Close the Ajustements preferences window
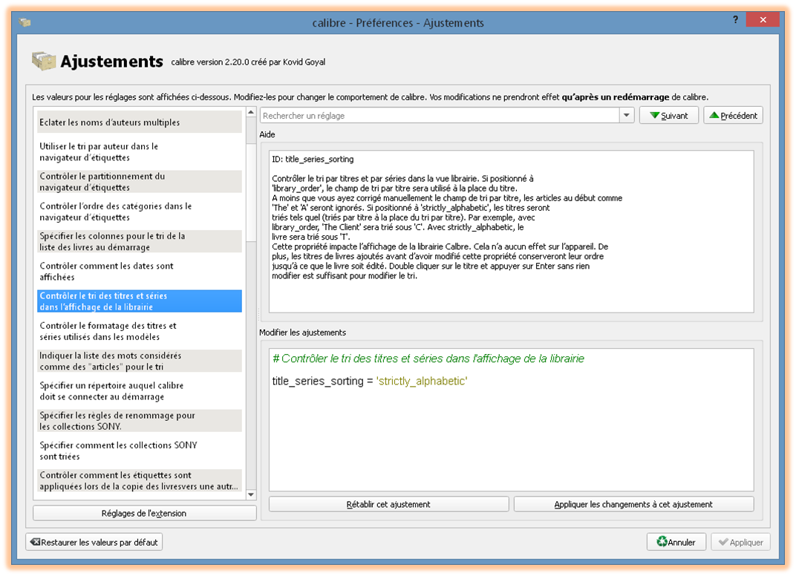This screenshot has width=796, height=576. [x=763, y=20]
